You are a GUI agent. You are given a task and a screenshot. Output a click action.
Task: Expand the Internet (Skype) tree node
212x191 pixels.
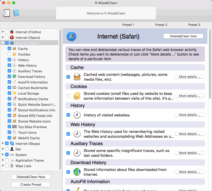point(3,143)
